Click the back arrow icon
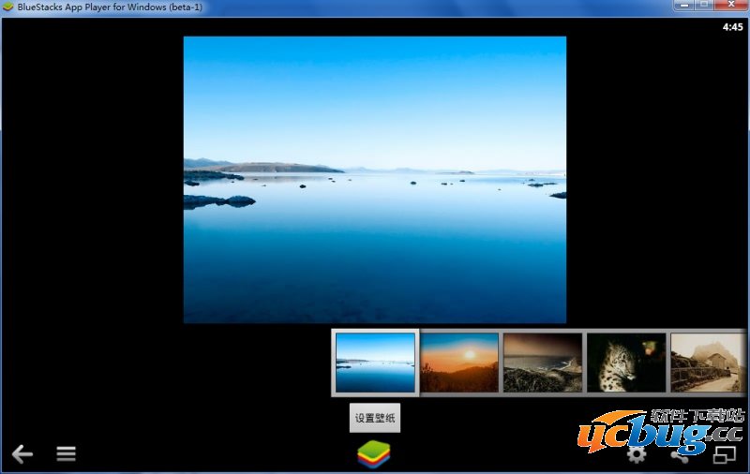 tap(22, 454)
